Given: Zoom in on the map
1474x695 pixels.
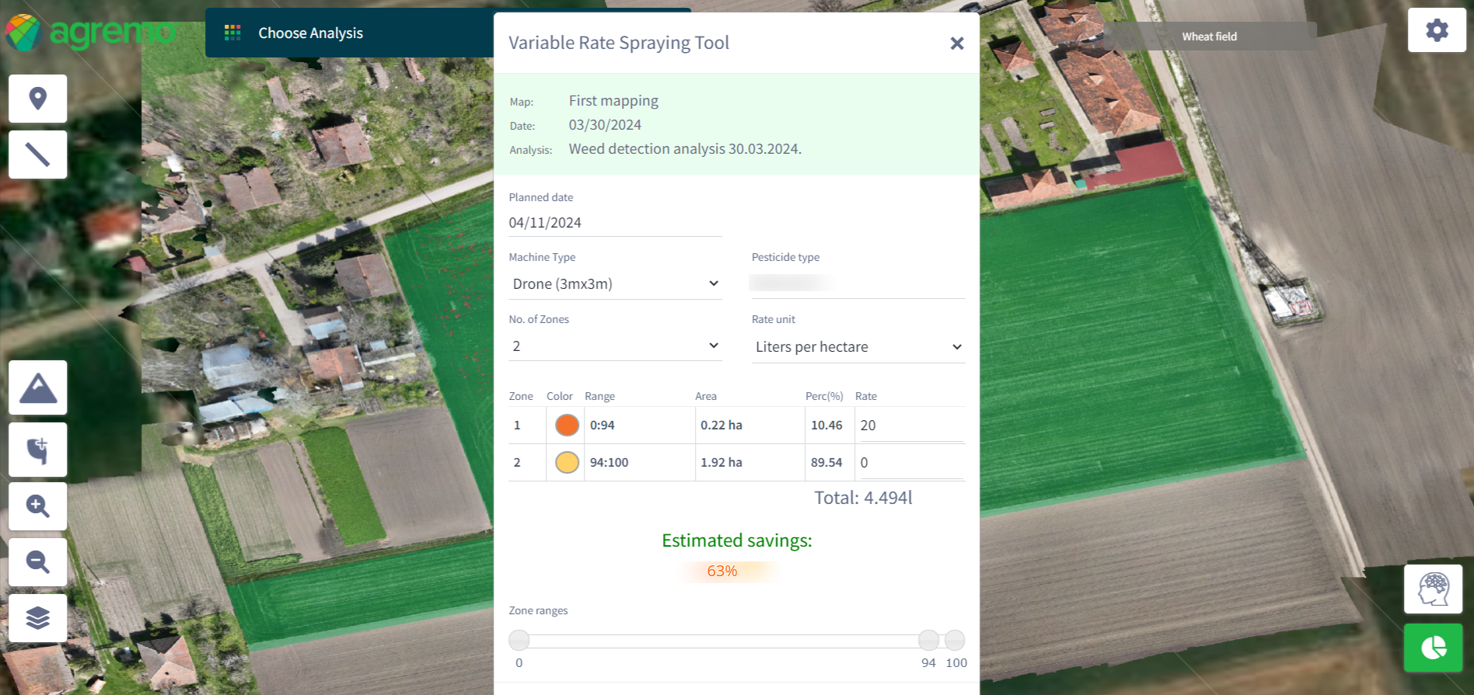Looking at the screenshot, I should point(37,506).
